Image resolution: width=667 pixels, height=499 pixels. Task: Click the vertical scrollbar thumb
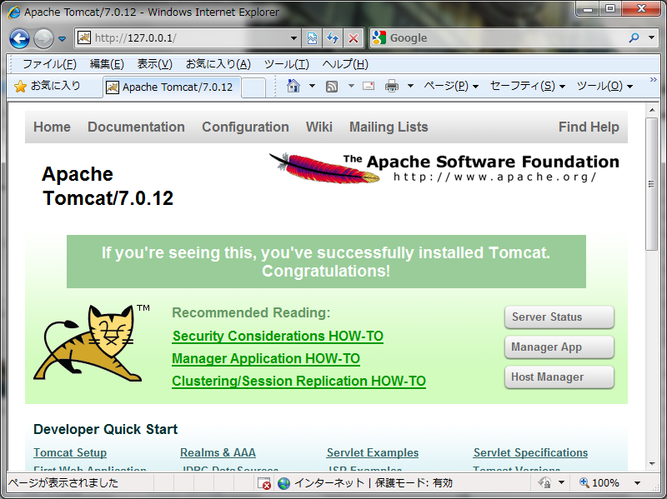pos(652,184)
